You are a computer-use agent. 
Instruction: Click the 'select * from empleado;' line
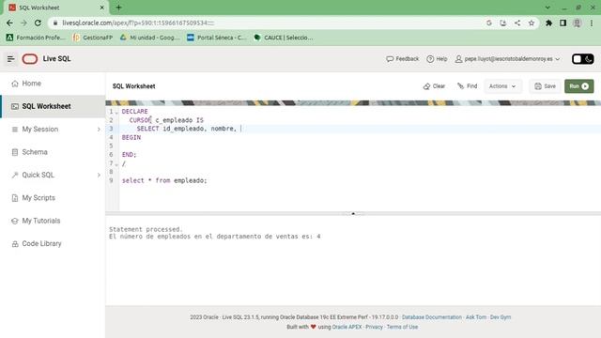click(164, 180)
